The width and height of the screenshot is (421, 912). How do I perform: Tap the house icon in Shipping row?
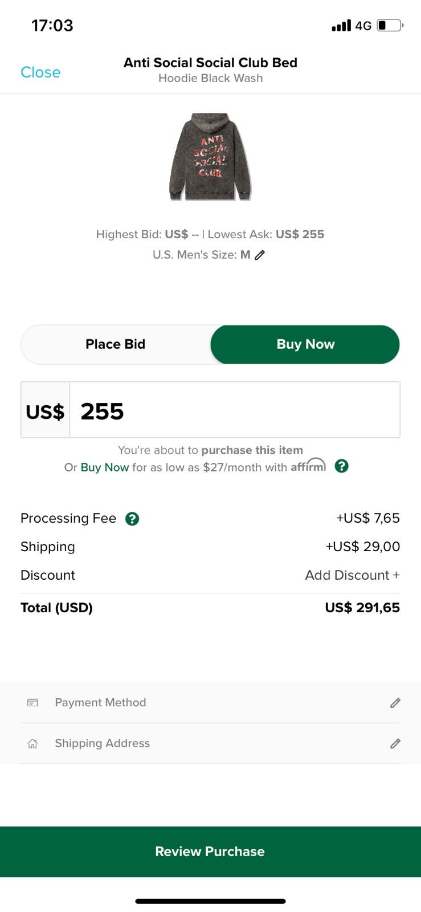(33, 743)
